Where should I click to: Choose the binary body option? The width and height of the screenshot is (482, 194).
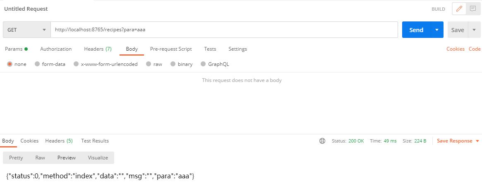tap(173, 64)
